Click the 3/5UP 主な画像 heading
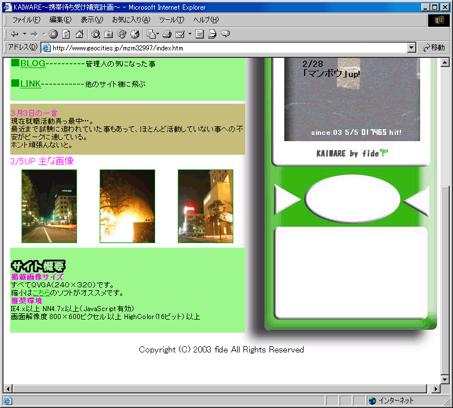The height and width of the screenshot is (408, 453). [42, 161]
